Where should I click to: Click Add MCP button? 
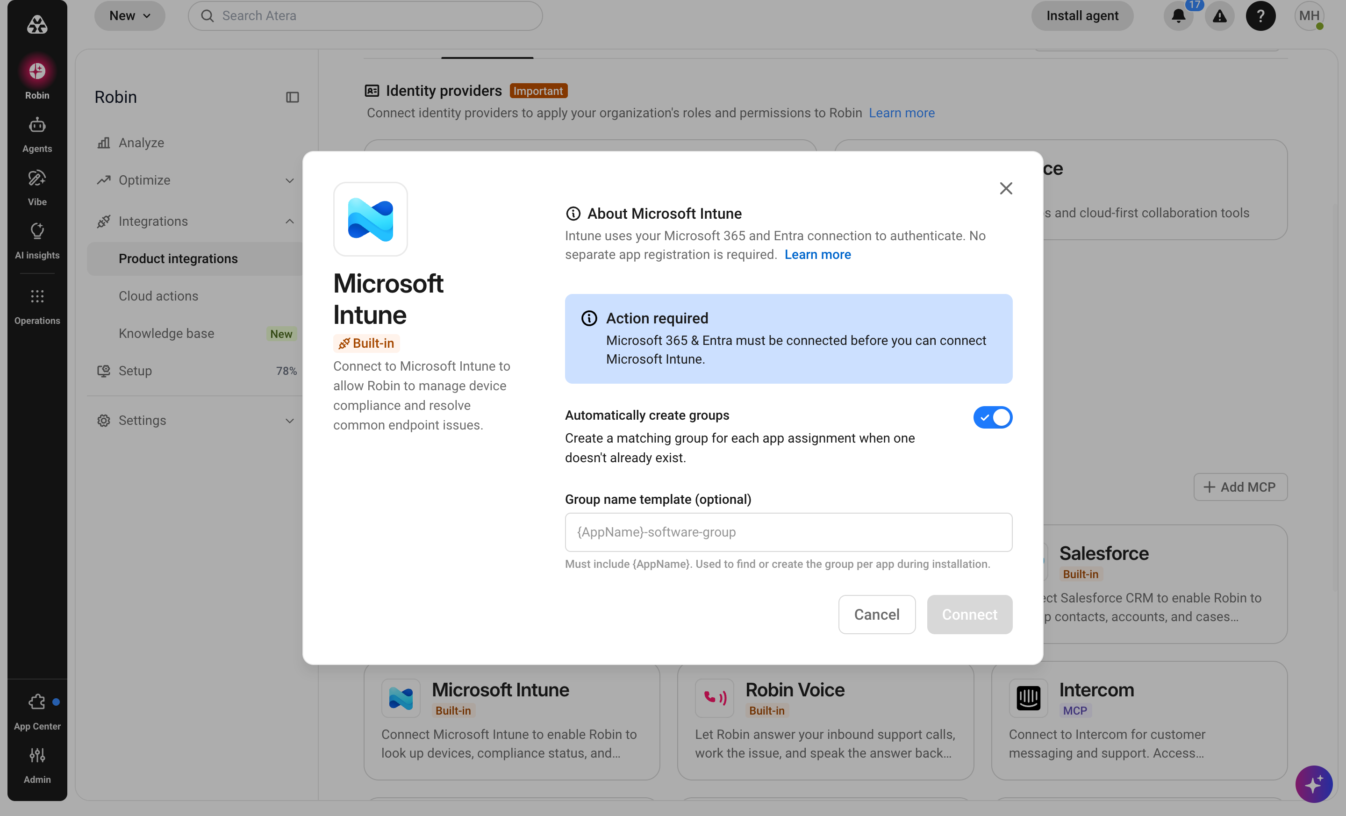tap(1240, 487)
